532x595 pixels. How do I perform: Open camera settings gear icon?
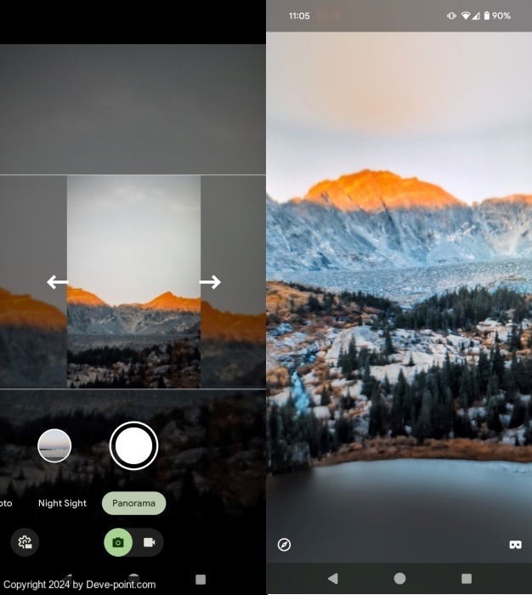(25, 542)
